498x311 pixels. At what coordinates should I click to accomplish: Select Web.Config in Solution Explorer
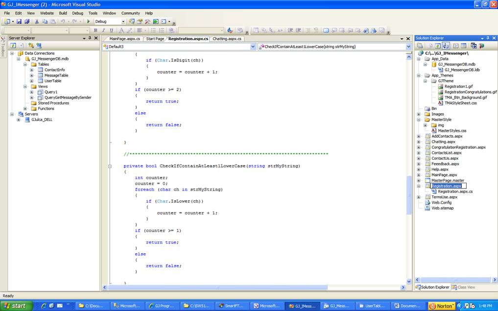[x=441, y=202]
